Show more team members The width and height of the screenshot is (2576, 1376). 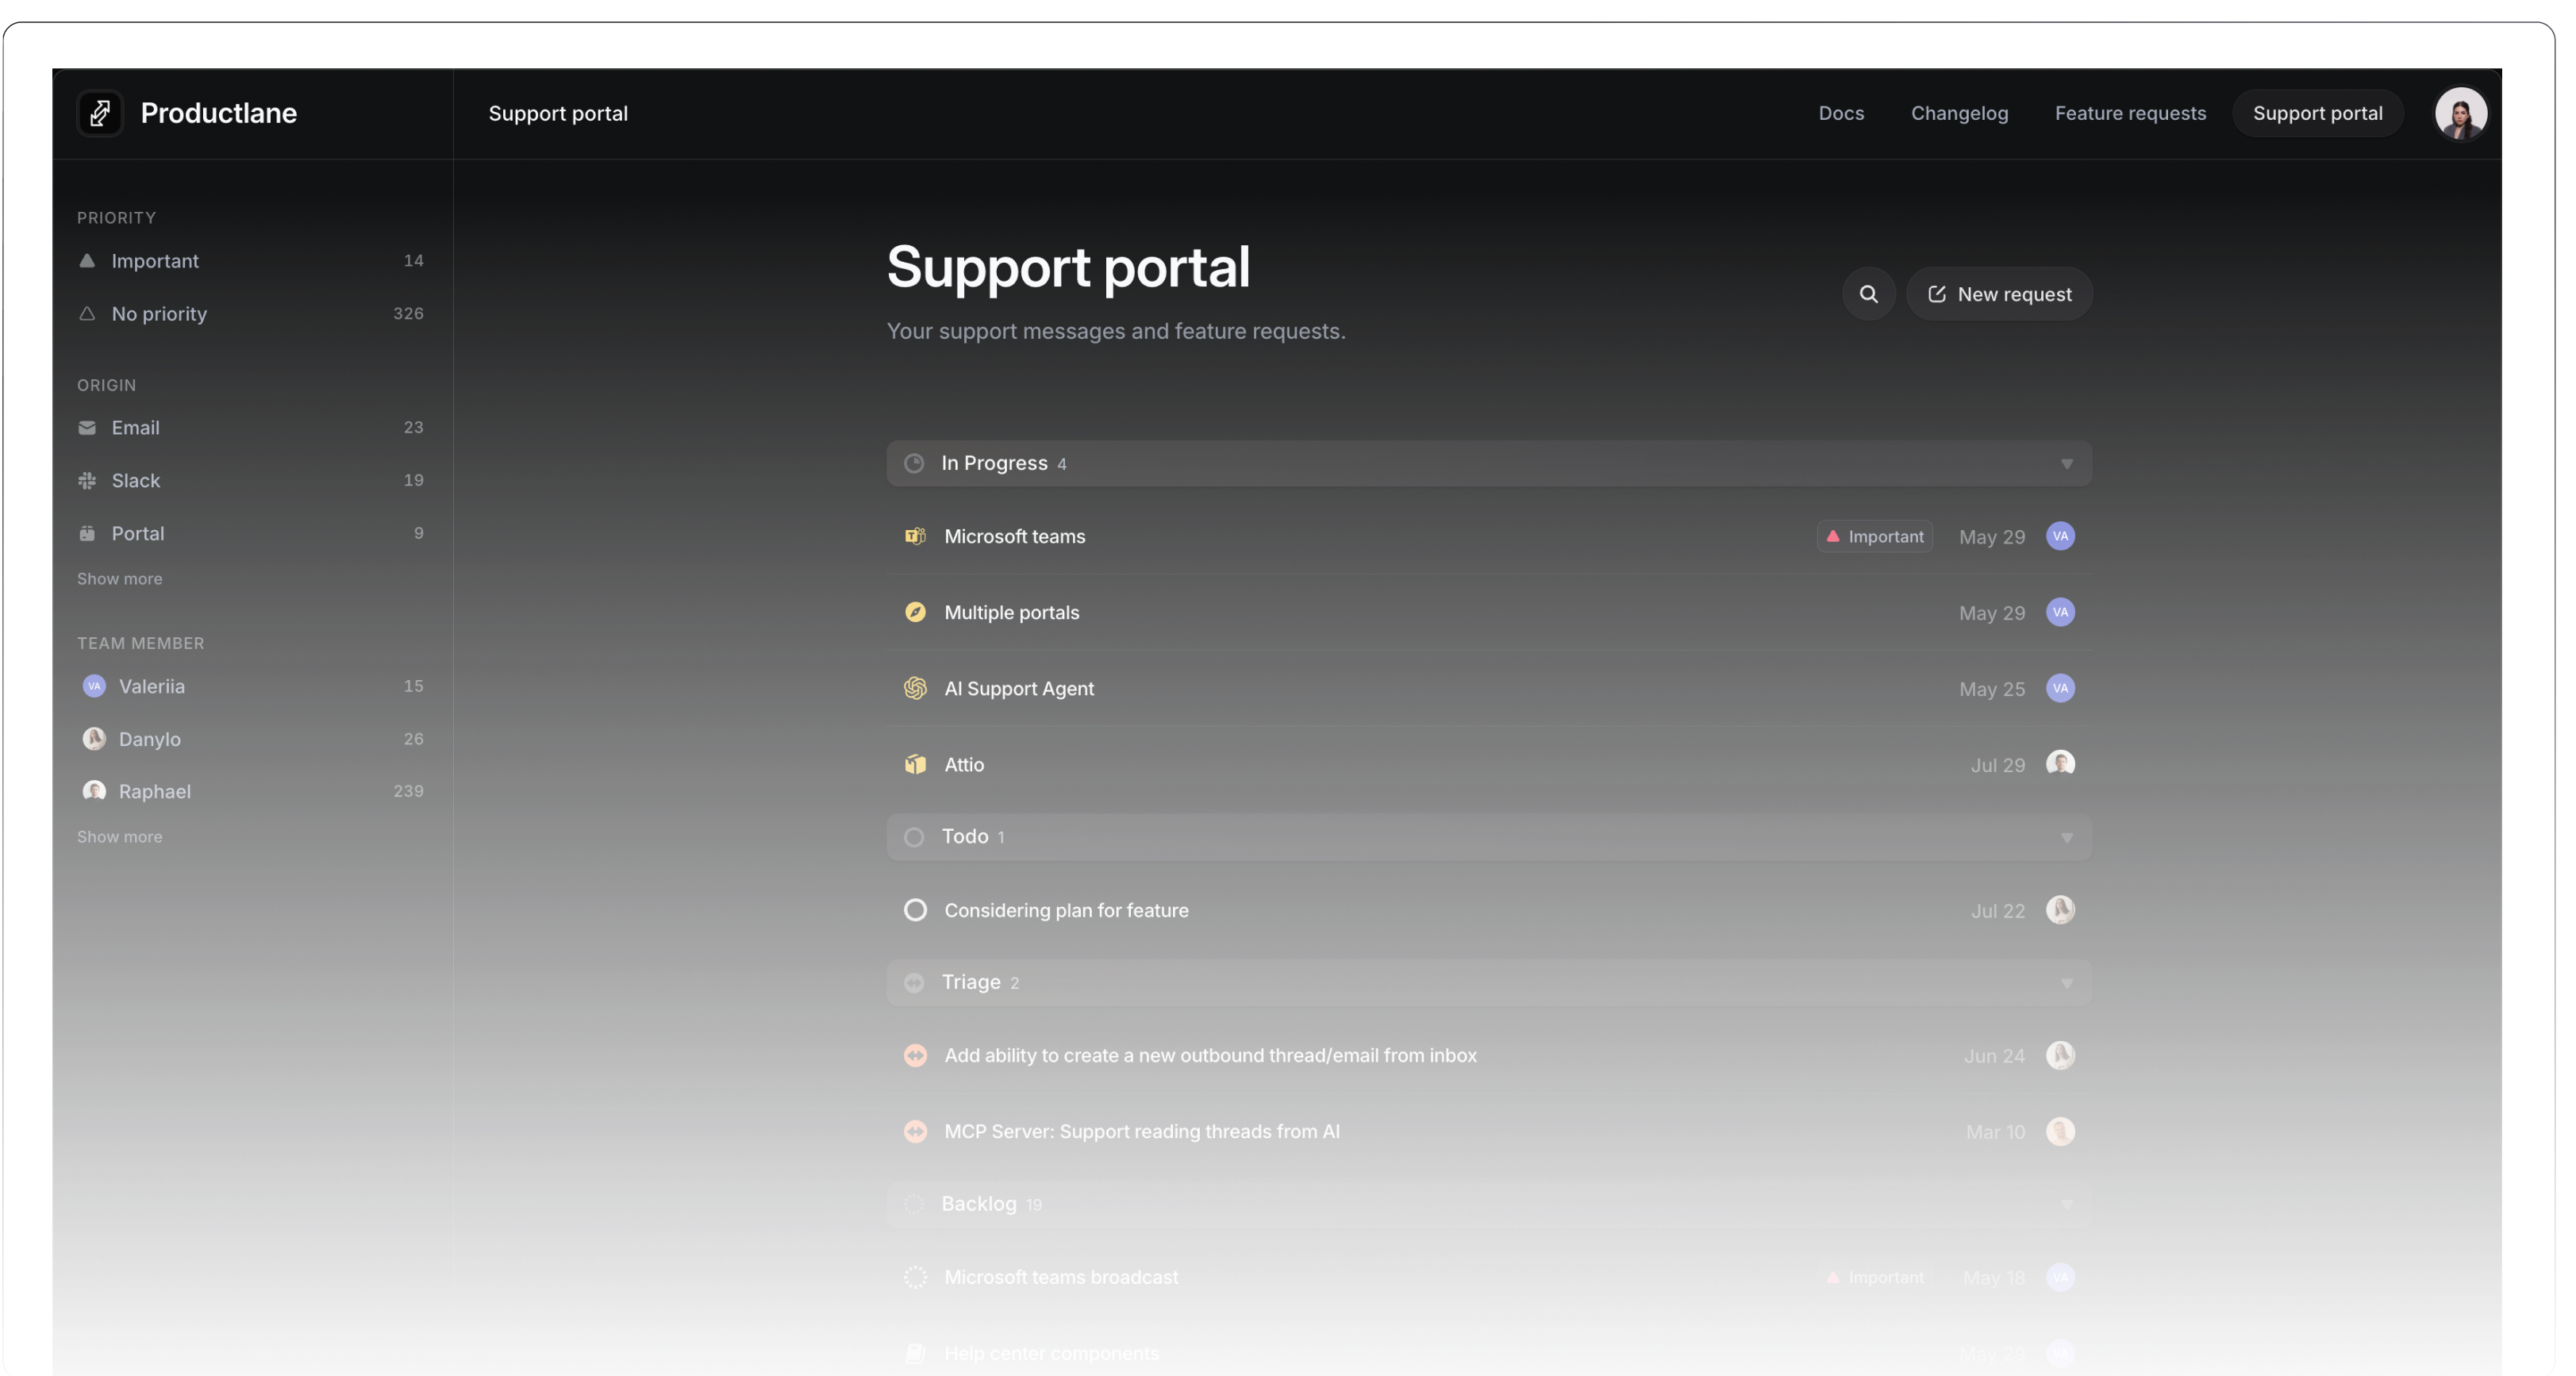[119, 837]
